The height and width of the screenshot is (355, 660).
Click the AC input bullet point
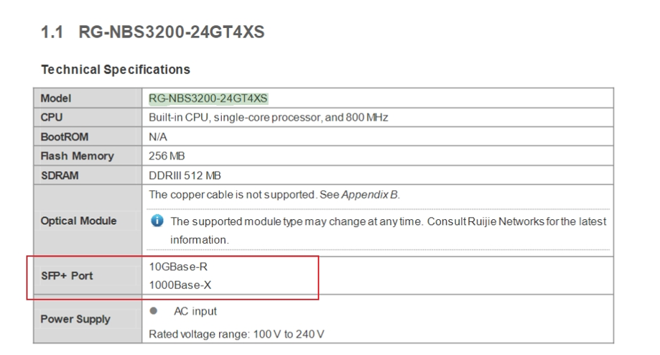click(154, 310)
